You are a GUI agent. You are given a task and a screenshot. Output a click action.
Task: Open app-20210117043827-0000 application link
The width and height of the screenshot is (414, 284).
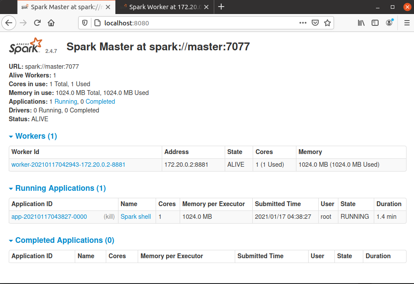pos(49,217)
